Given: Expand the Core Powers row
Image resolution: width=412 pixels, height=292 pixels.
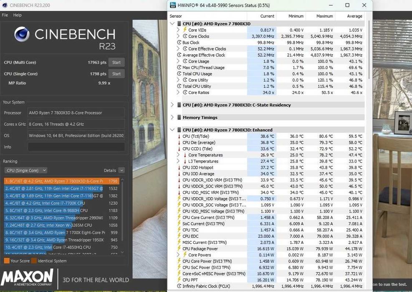Looking at the screenshot, I should coord(178,255).
